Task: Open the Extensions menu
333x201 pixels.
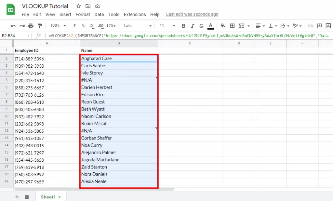Action: (135, 14)
